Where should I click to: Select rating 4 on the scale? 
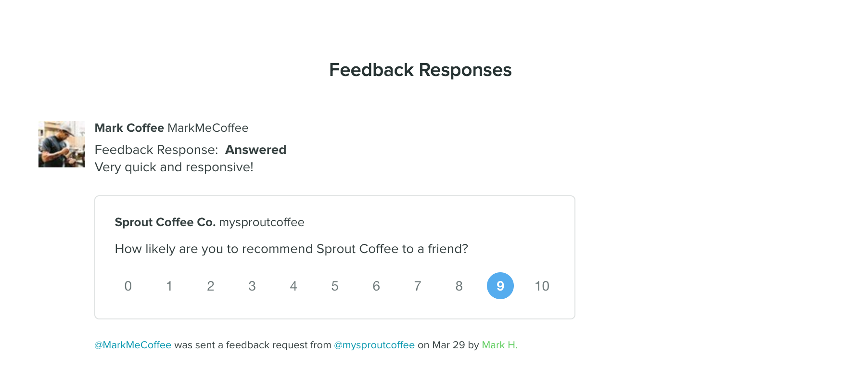[x=293, y=286]
